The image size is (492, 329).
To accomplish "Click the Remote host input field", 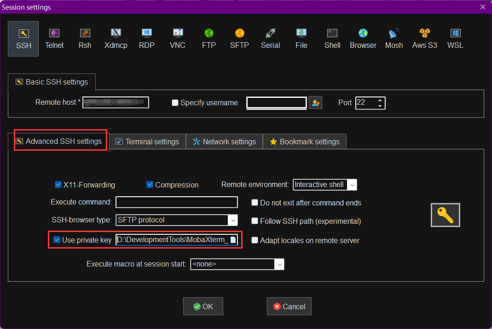I will click(x=116, y=102).
